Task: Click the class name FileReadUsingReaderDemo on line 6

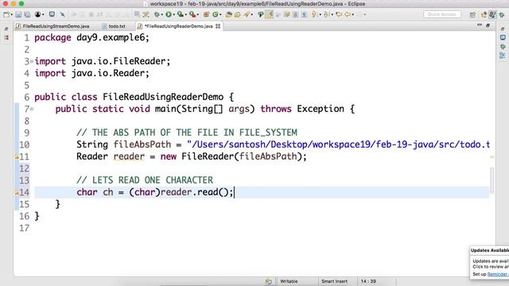Action: point(163,97)
